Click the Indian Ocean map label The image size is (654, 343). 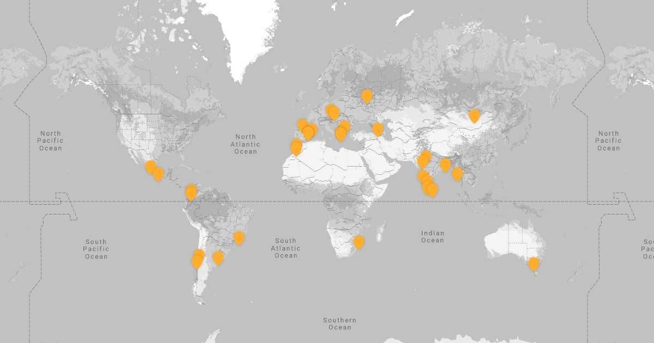[x=432, y=236]
